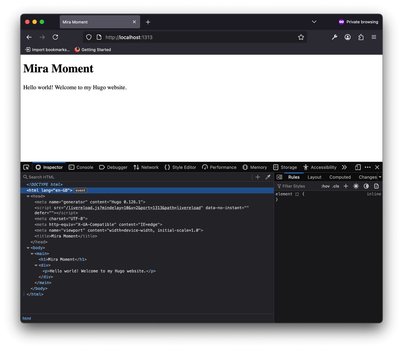The height and width of the screenshot is (350, 403).
Task: Select the Computed sidebar tab
Action: pos(340,177)
